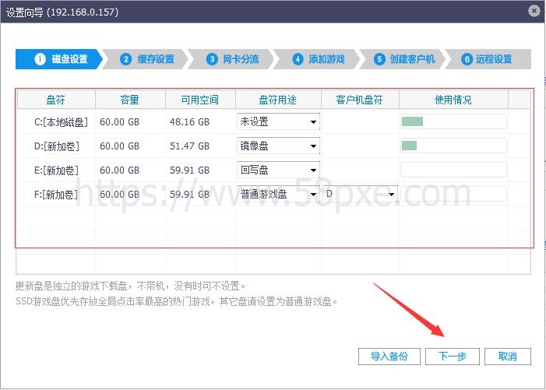The image size is (546, 390).
Task: Click the step 3 number icon
Action: click(x=212, y=59)
